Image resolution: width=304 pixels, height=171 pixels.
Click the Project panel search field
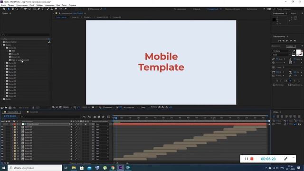25,35
